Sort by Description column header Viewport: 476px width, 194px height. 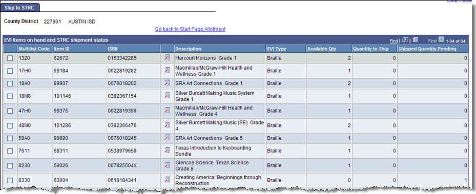[x=188, y=49]
